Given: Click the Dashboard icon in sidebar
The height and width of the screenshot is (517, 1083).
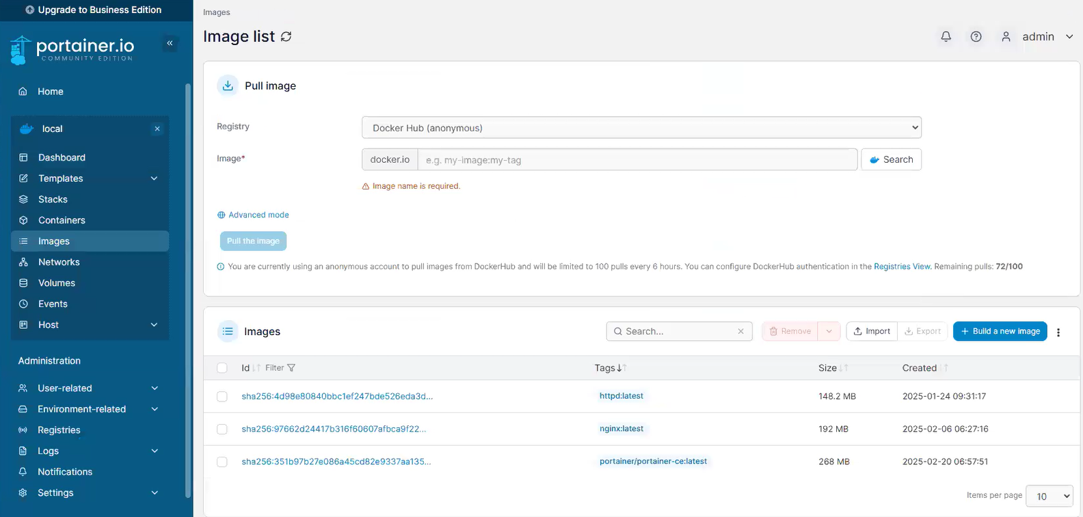Looking at the screenshot, I should click(23, 157).
